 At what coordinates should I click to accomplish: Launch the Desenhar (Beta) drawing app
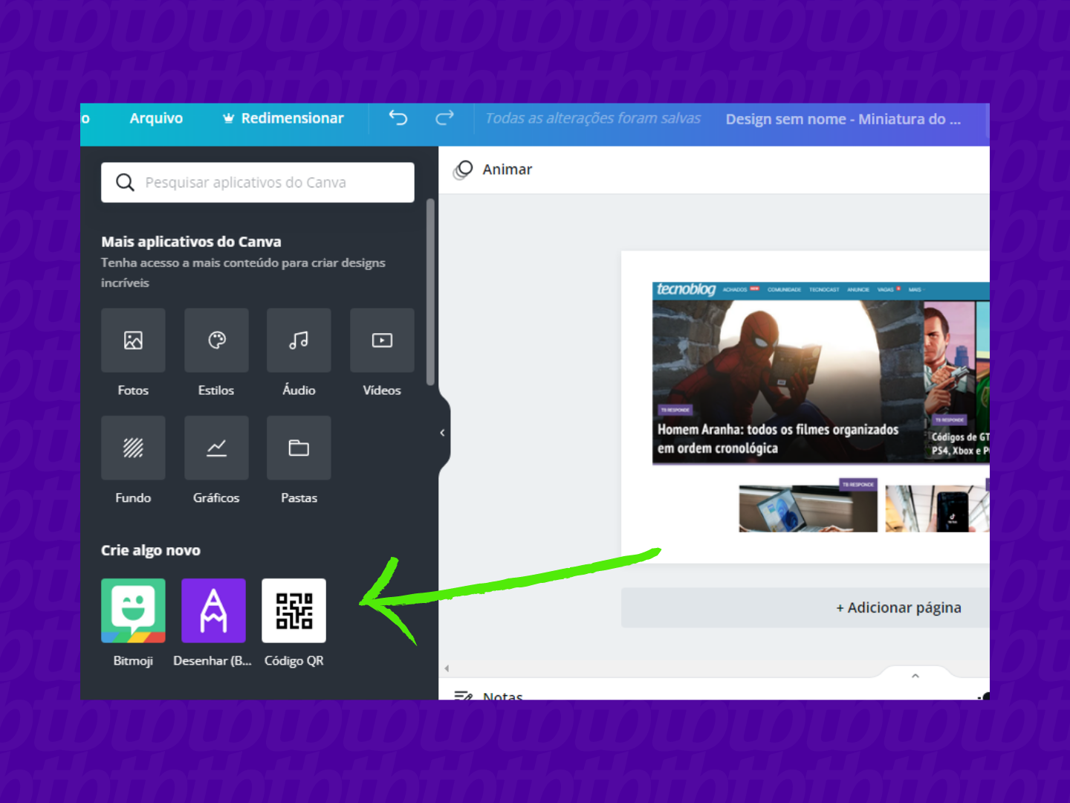coord(213,610)
